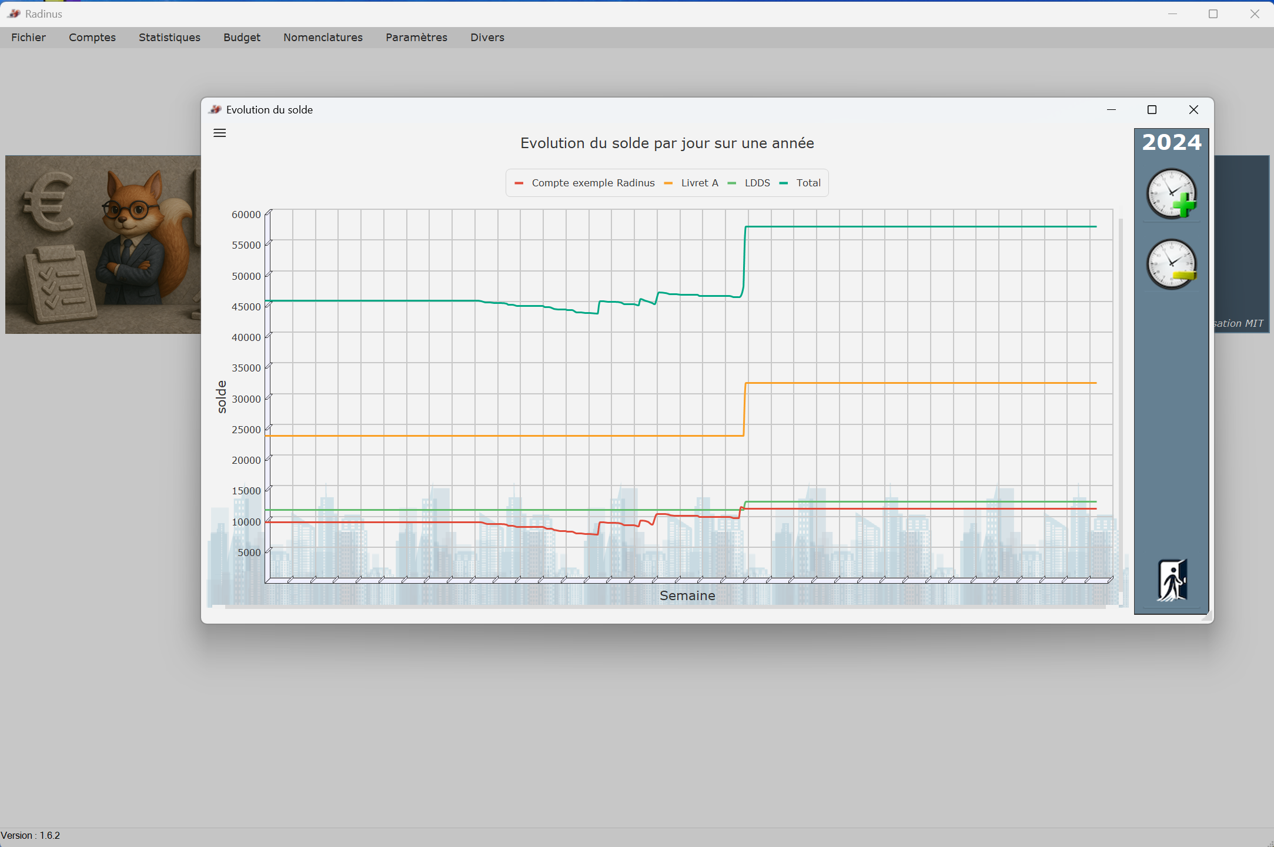Click the vertical scrollbar beside the chart

[1121, 411]
